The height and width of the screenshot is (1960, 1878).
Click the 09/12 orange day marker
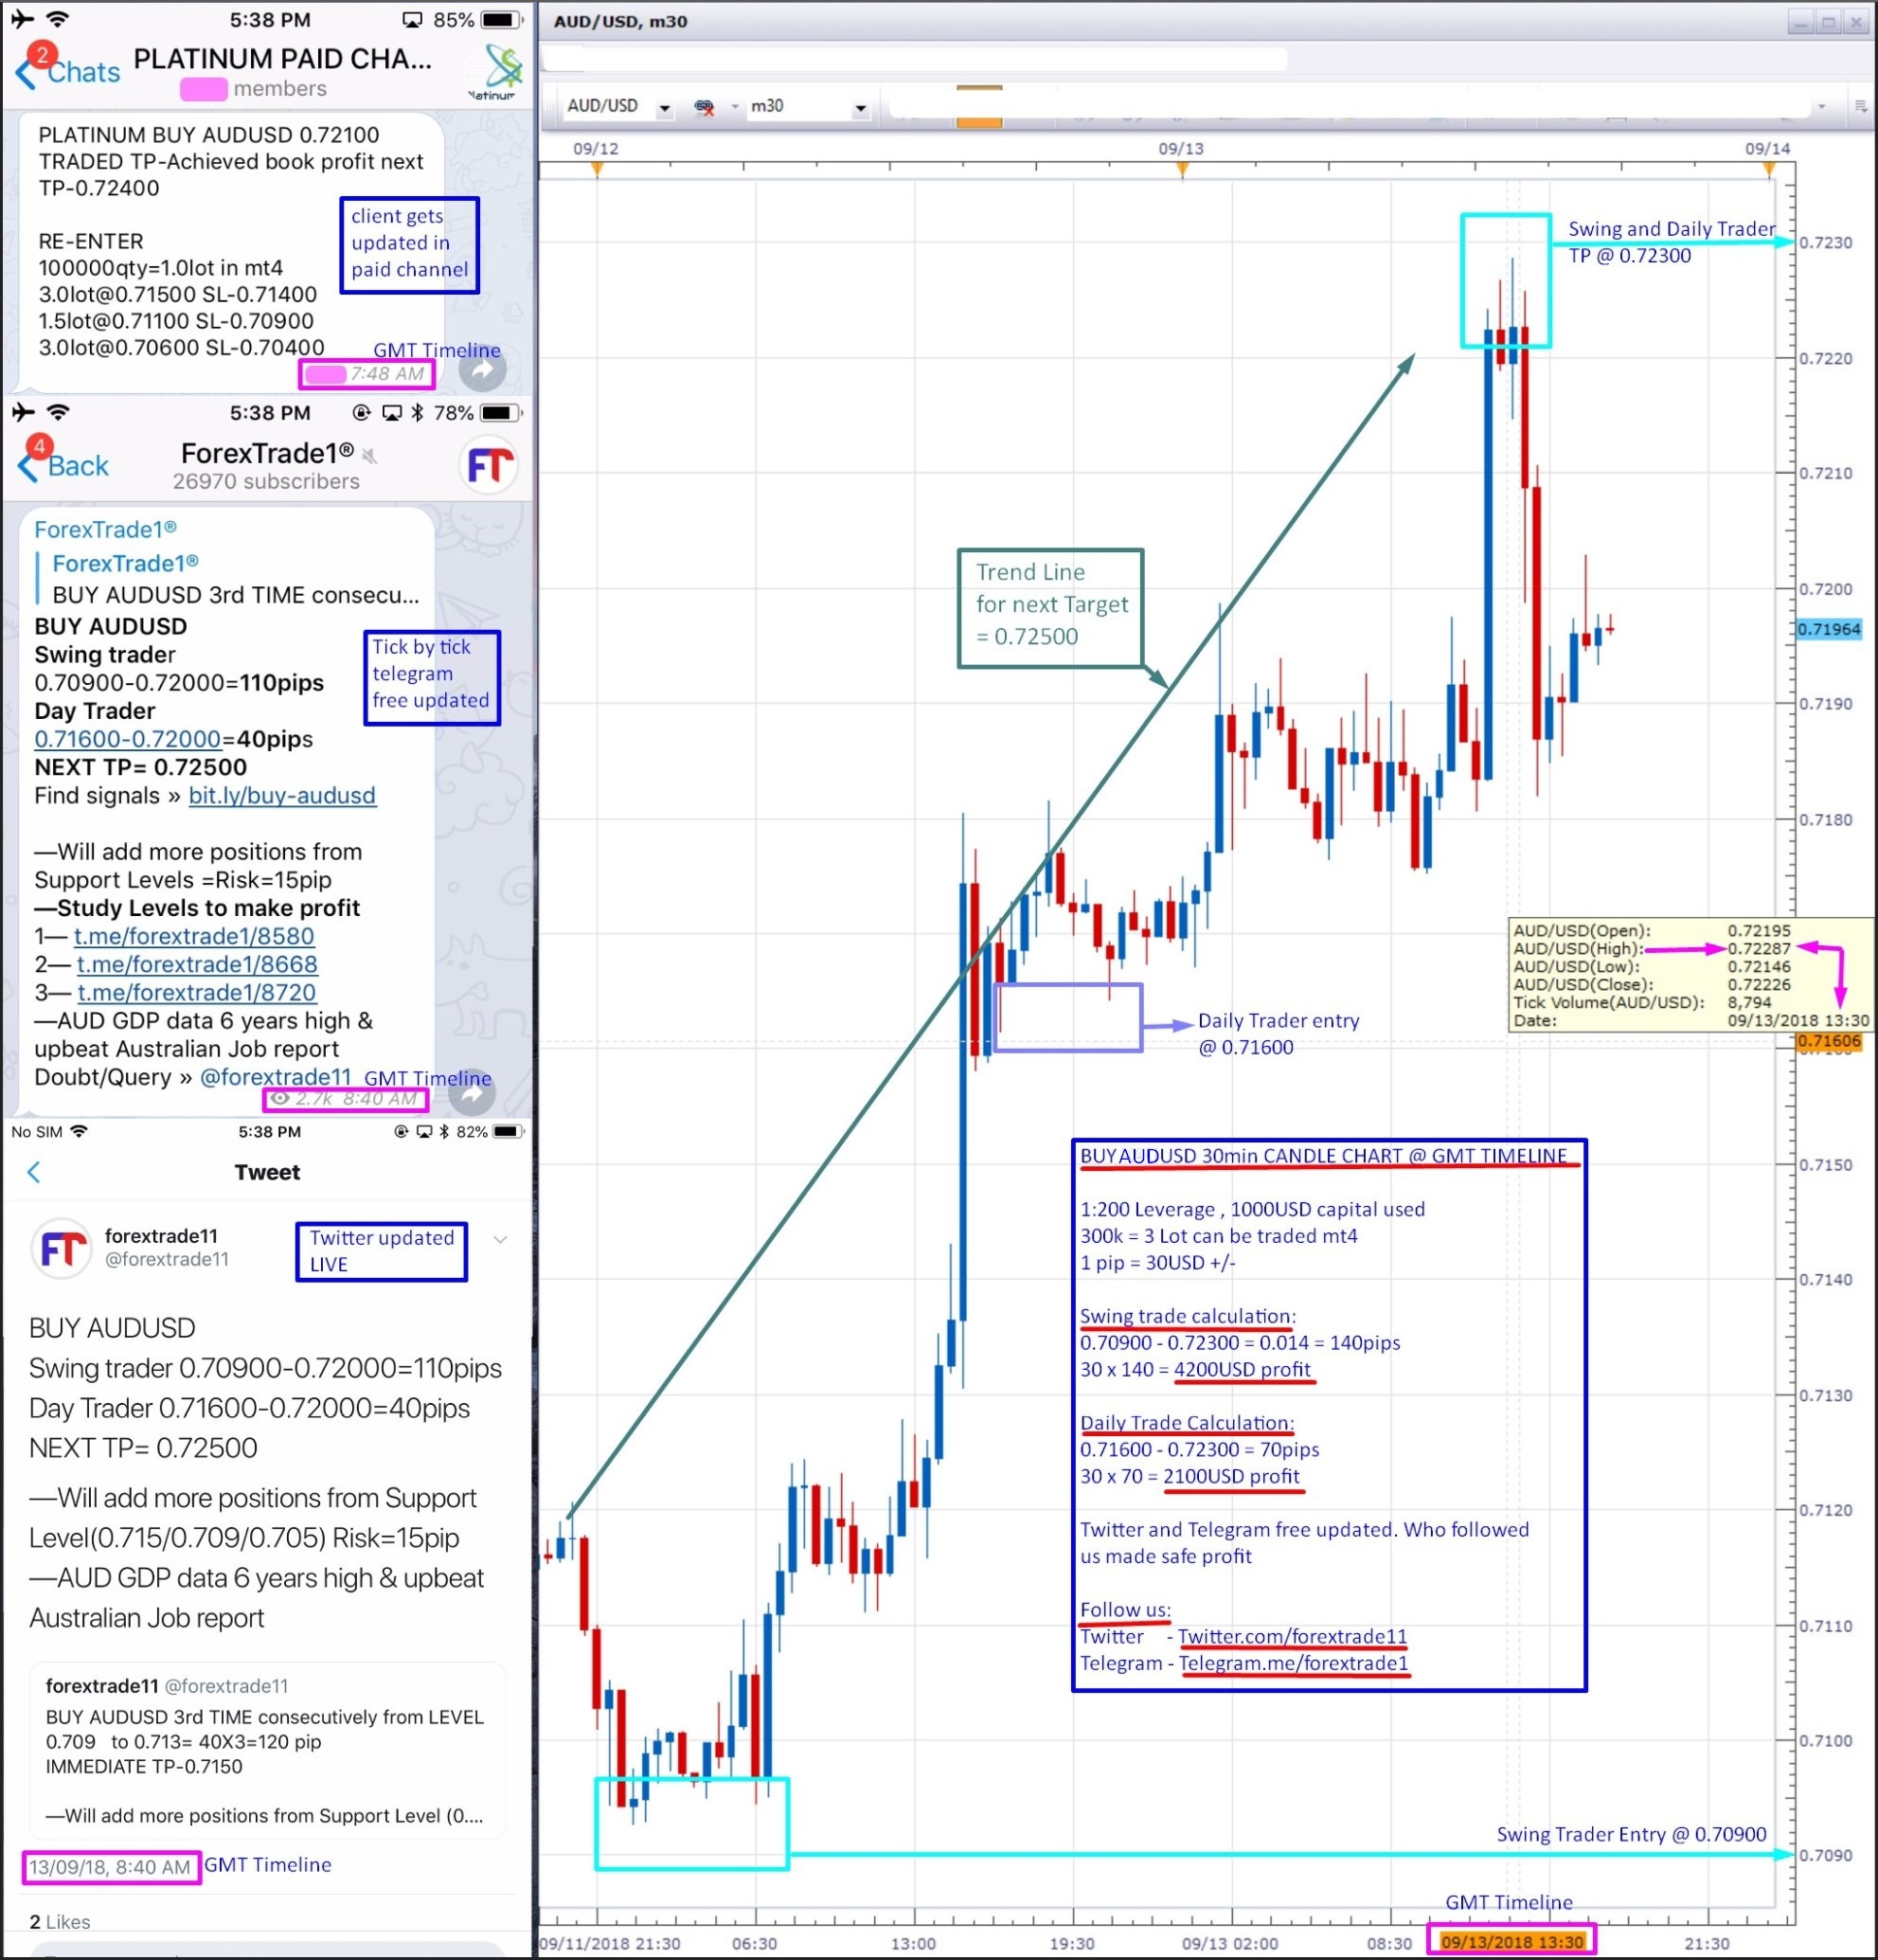point(597,169)
